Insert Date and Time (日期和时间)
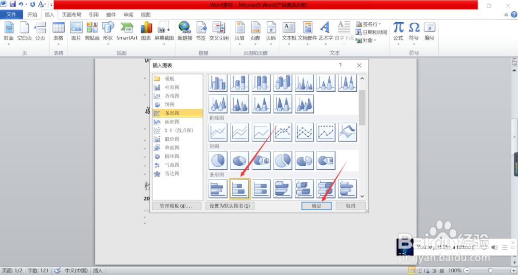 [x=371, y=32]
